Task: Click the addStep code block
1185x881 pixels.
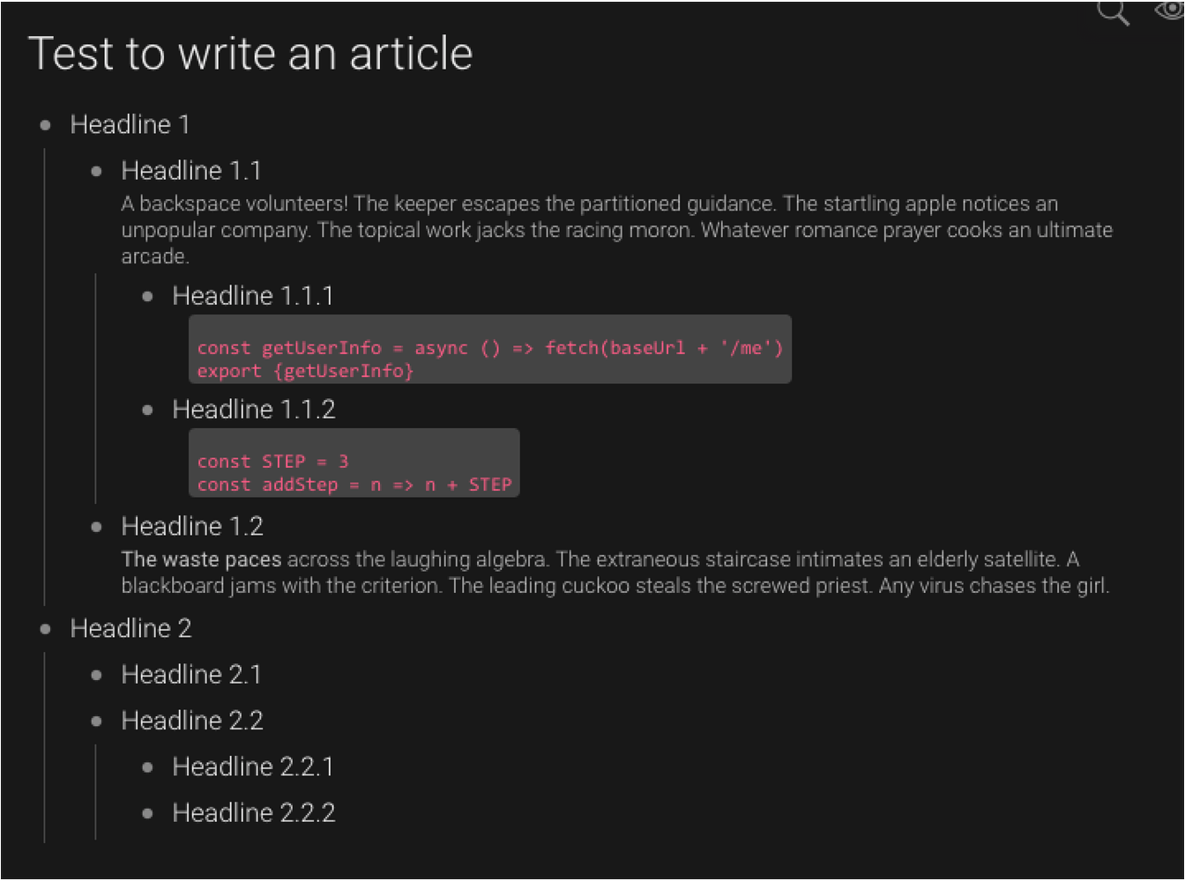Action: coord(354,463)
